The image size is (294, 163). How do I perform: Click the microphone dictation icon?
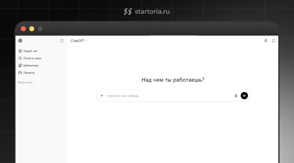tap(236, 96)
